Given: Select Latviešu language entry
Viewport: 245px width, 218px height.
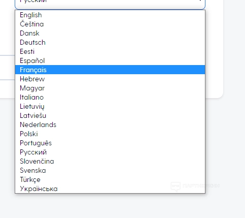Looking at the screenshot, I should point(110,115).
